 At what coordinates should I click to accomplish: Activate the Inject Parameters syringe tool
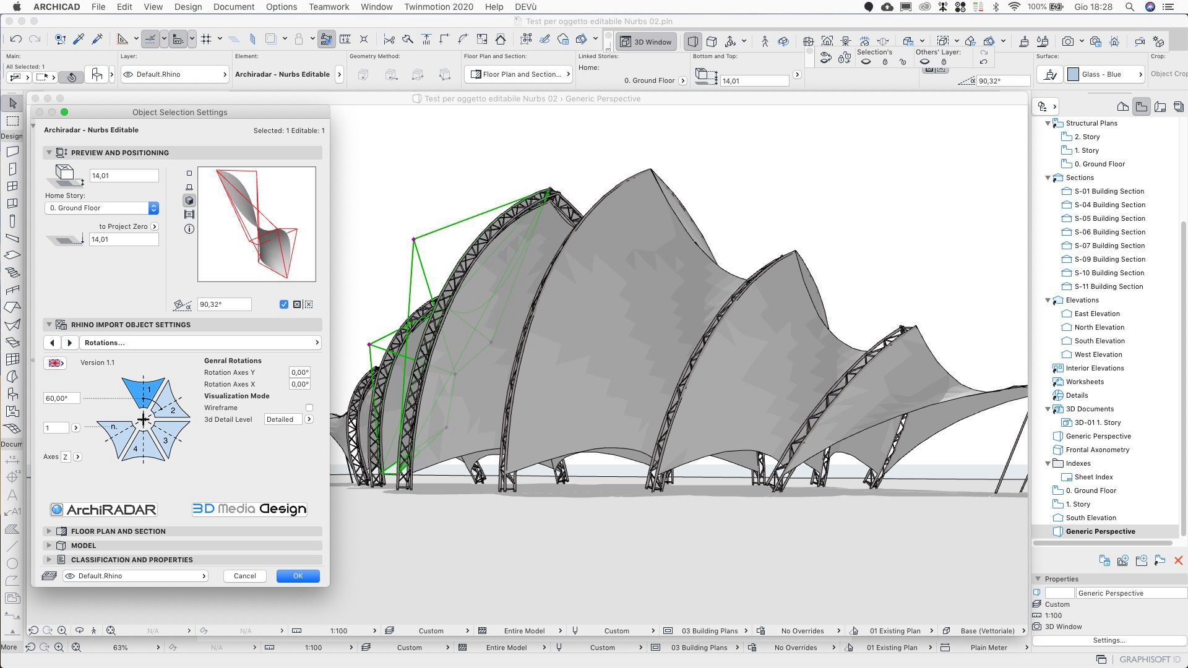pos(97,38)
